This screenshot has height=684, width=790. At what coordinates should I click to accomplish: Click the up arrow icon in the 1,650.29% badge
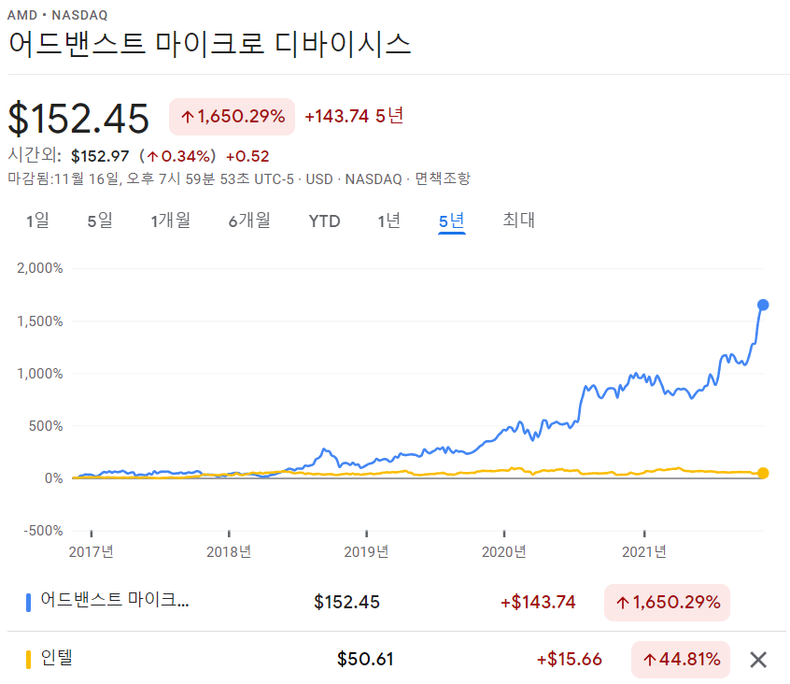[188, 116]
